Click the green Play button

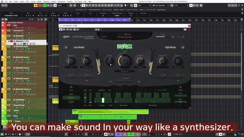(131, 134)
